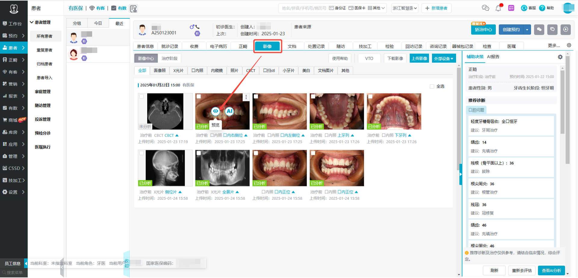Open 客服 customer service via the headset icon
Screen dimensions: 578x278
524,8
